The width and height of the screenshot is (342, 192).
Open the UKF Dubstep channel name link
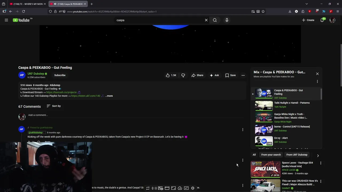click(x=36, y=74)
